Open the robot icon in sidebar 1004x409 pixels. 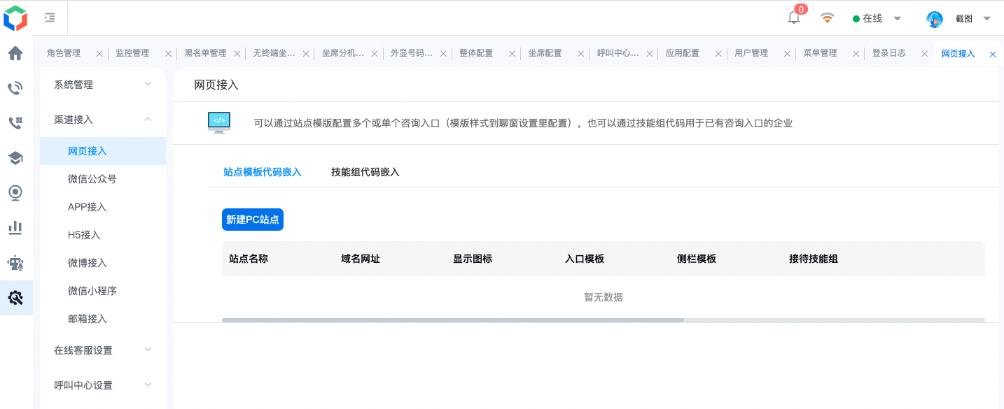[15, 263]
